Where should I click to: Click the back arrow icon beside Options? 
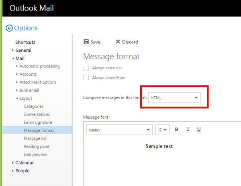click(x=9, y=28)
